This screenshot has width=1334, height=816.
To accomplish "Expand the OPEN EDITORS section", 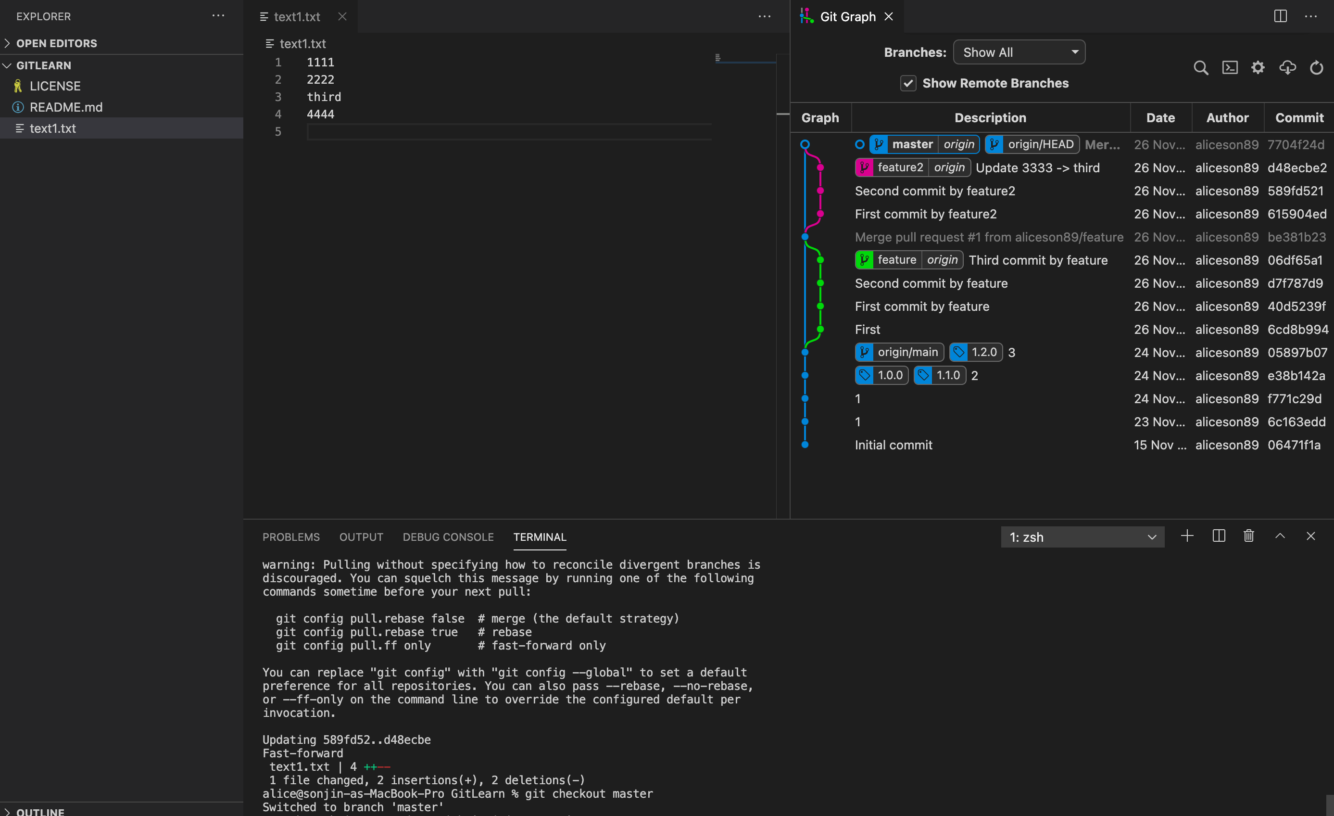I will (x=56, y=43).
